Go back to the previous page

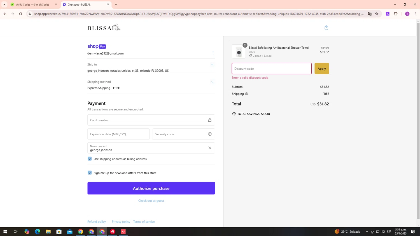(x=5, y=14)
